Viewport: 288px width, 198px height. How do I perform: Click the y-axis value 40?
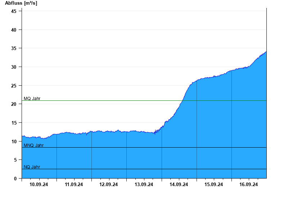click(x=14, y=30)
